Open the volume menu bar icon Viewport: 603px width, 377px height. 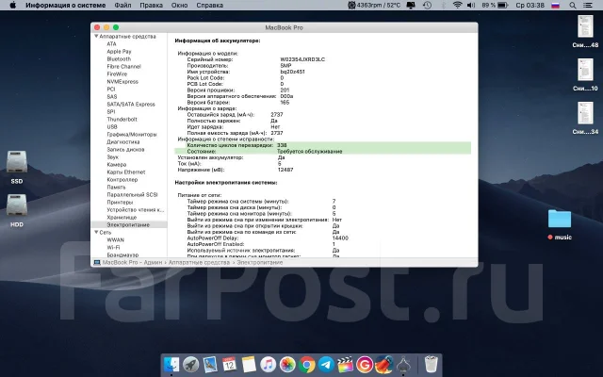point(471,5)
